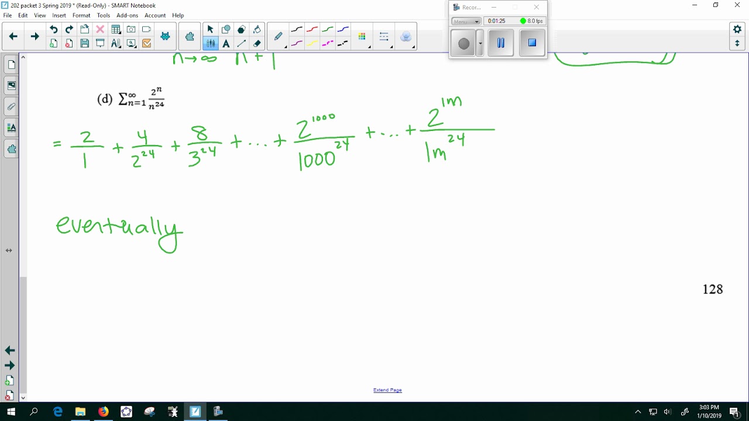This screenshot has height=421, width=749.
Task: Open the toolbar settings gear
Action: click(737, 29)
